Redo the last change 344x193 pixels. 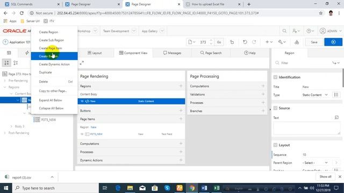pyautogui.click(x=254, y=42)
